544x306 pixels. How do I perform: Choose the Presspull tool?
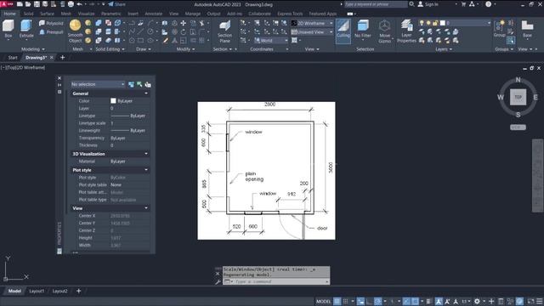(x=51, y=32)
